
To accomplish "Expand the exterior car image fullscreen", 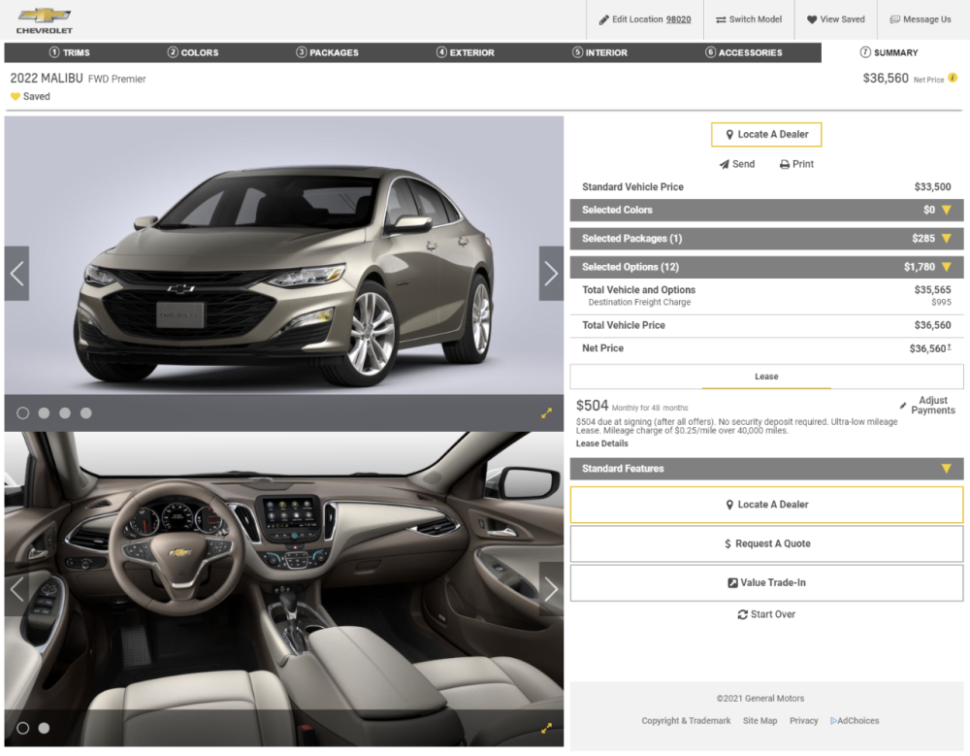I will pyautogui.click(x=546, y=413).
